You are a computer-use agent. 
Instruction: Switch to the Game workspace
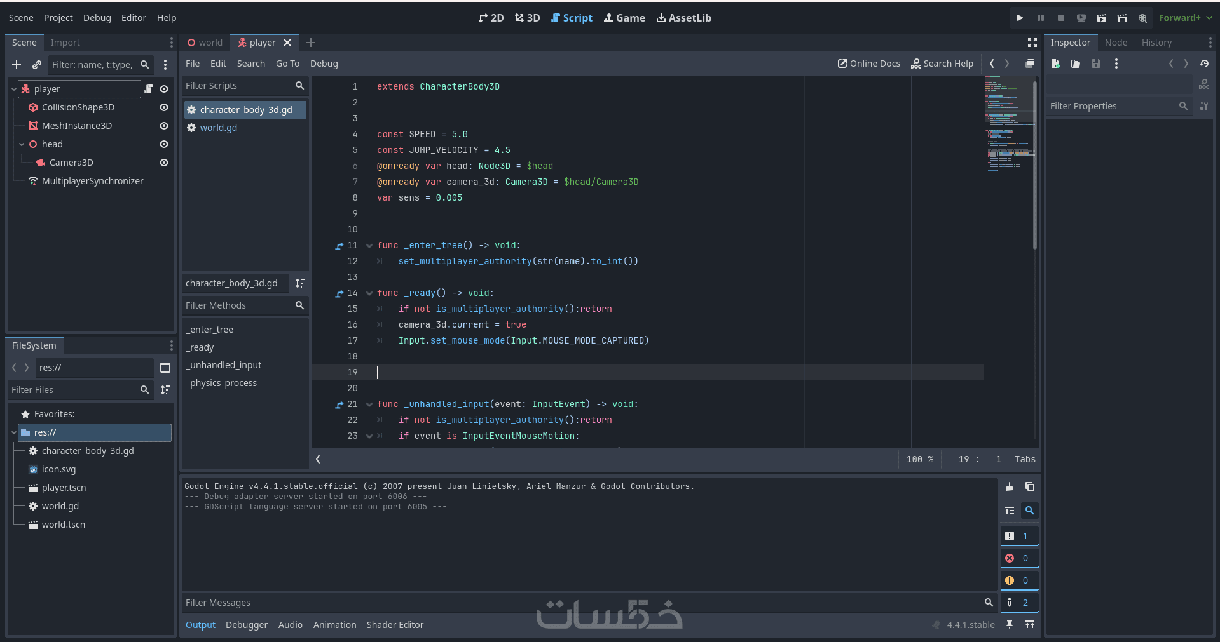coord(624,18)
